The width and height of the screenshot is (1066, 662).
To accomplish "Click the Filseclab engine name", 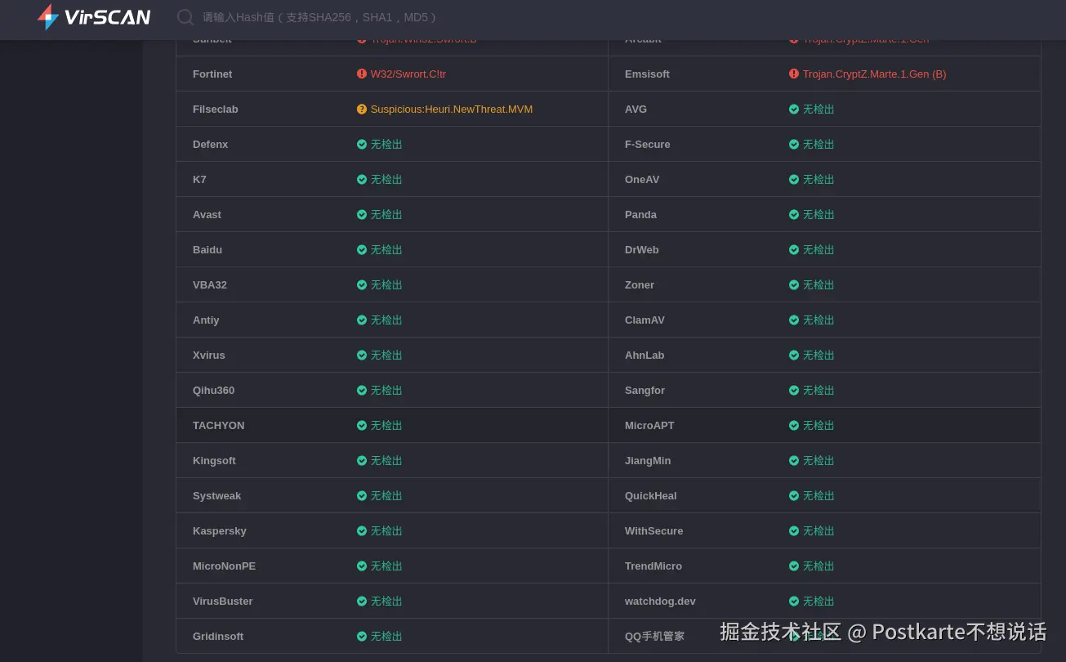I will tap(216, 109).
